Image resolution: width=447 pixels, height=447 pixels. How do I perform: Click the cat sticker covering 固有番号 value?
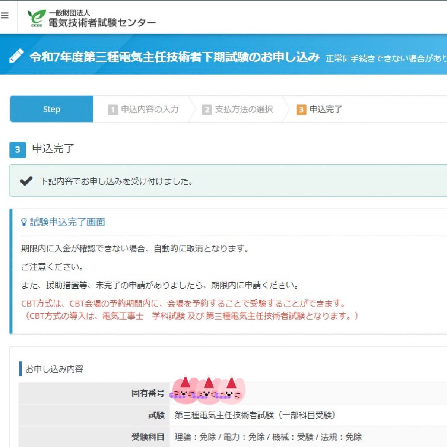tap(207, 391)
